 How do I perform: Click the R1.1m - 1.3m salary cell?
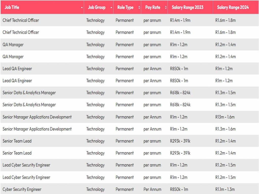coord(225,189)
